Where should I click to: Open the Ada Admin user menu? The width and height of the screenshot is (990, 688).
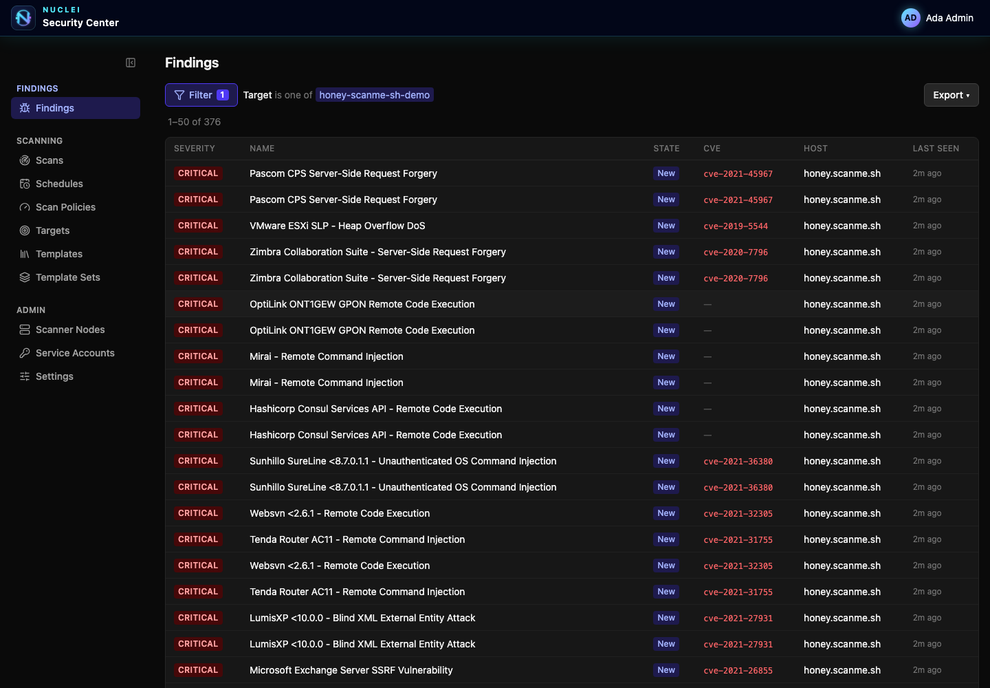pyautogui.click(x=938, y=18)
